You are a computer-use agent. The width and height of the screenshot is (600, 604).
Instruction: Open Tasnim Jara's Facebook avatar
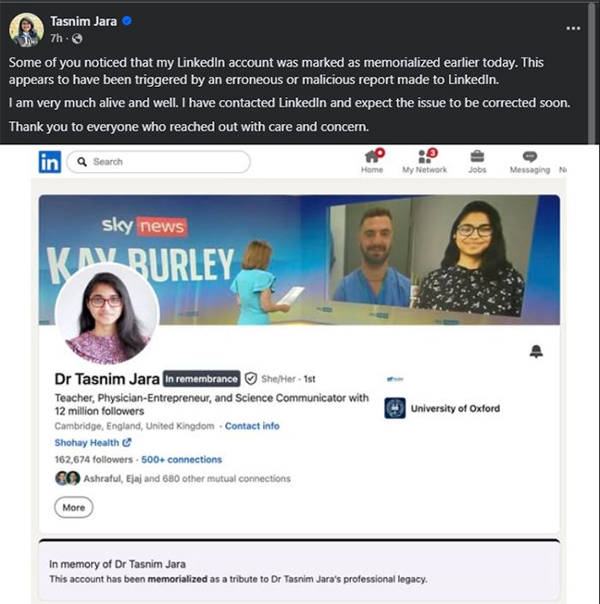point(26,30)
